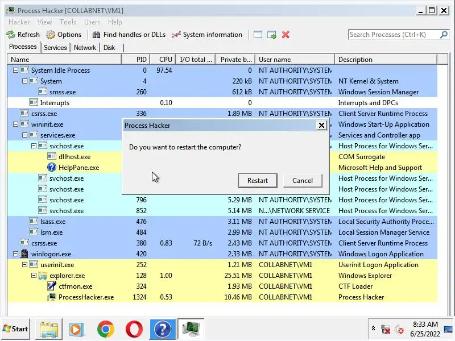Sort by User name column header
The image size is (455, 341).
click(x=295, y=60)
